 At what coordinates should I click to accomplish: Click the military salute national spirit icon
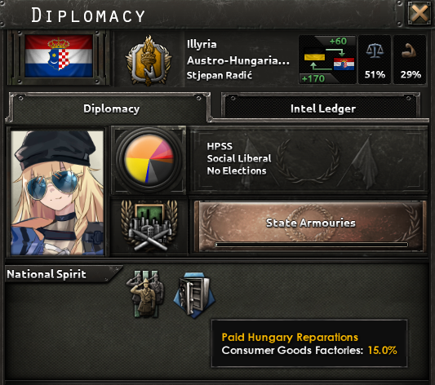click(x=145, y=294)
